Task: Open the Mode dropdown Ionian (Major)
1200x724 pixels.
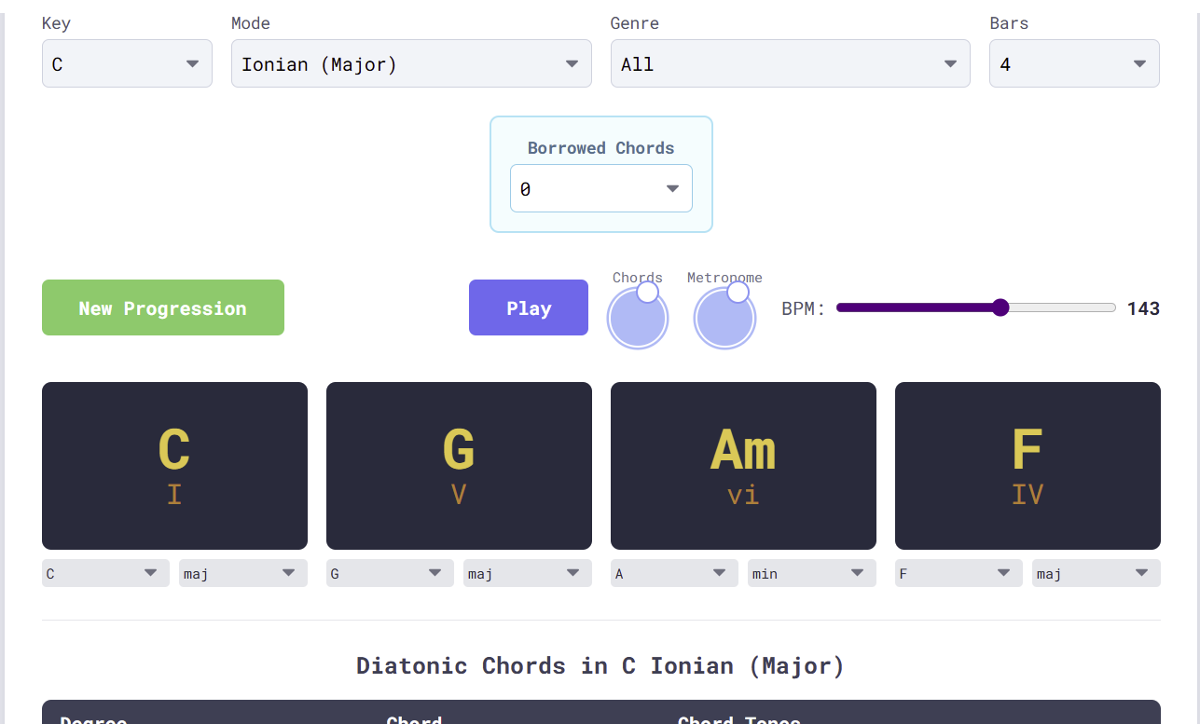Action: [411, 63]
